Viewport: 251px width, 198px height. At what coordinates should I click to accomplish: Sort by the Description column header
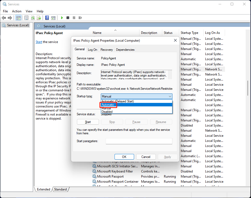tap(150, 33)
